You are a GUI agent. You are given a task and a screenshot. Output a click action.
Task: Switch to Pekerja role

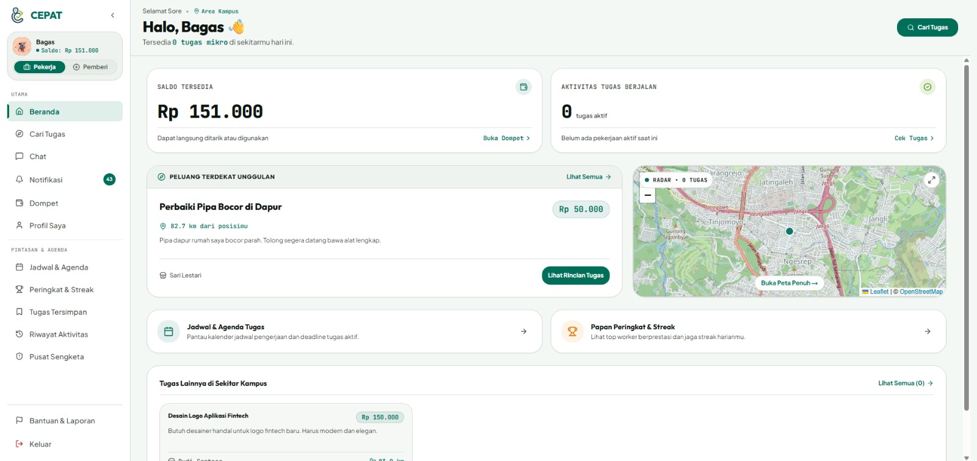point(40,67)
